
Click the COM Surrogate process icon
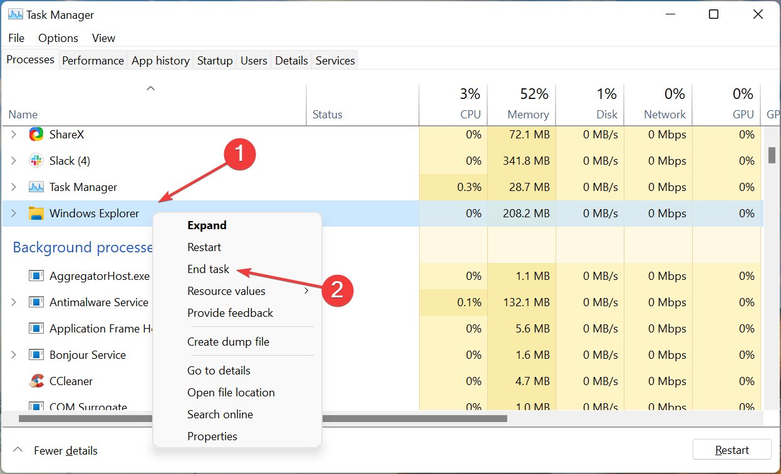click(36, 407)
